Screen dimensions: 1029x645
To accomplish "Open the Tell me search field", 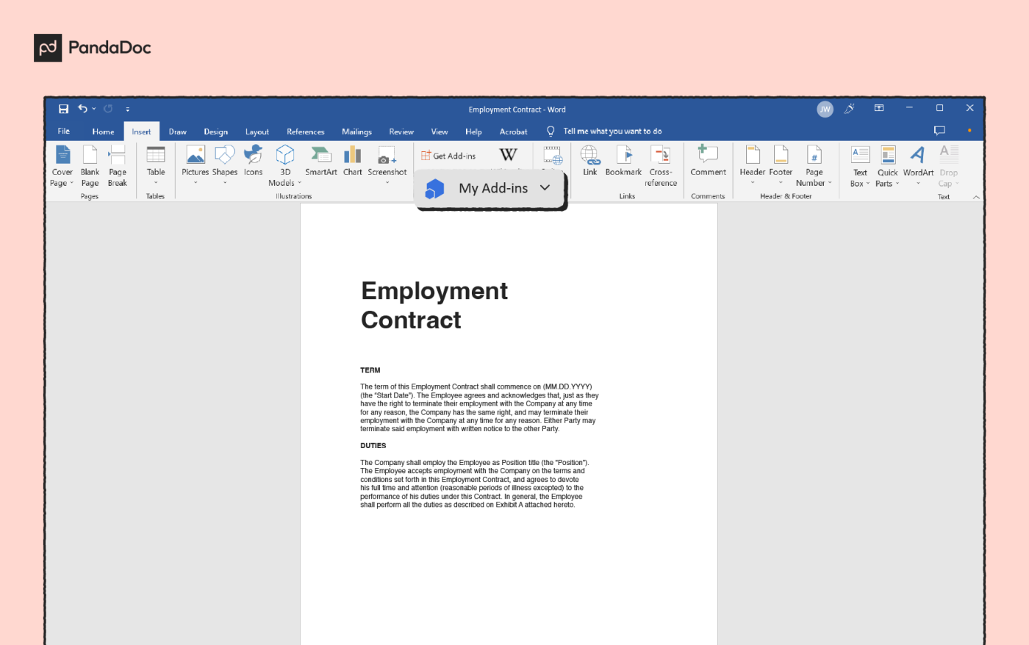I will [x=612, y=131].
